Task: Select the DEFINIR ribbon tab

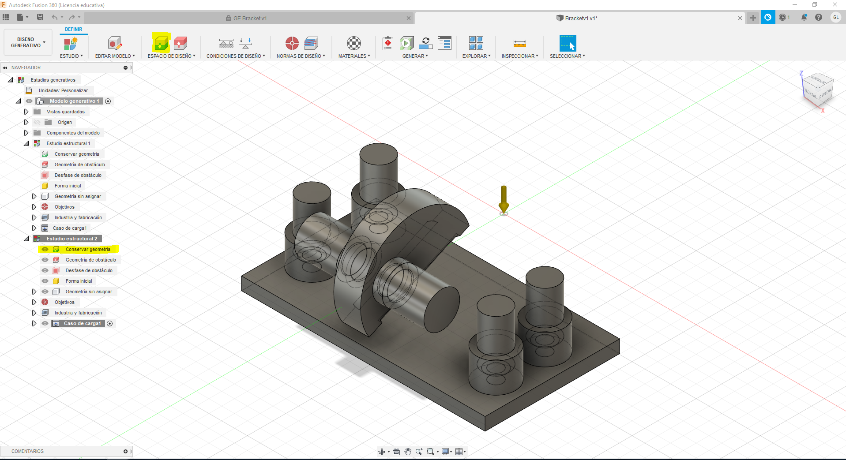Action: [74, 29]
